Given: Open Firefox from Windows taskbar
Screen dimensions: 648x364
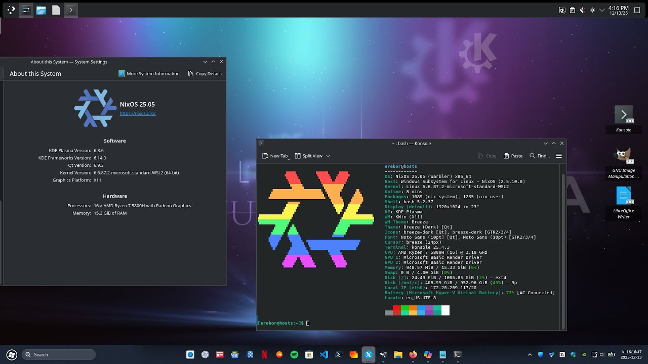Looking at the screenshot, I should (x=413, y=355).
